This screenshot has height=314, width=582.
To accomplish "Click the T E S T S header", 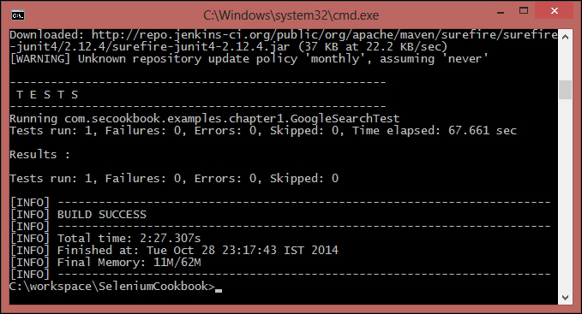I will tap(47, 95).
